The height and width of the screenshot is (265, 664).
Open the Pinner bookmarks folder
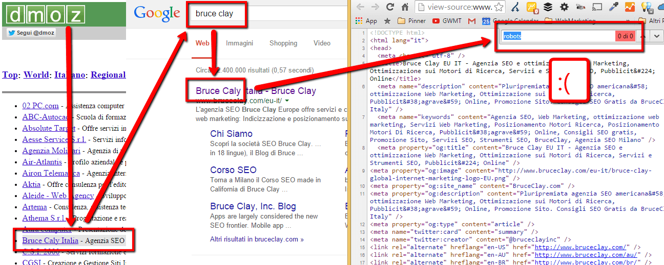[411, 21]
